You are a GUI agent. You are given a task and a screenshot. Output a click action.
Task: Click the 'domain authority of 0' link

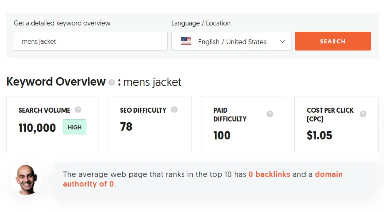203,179
